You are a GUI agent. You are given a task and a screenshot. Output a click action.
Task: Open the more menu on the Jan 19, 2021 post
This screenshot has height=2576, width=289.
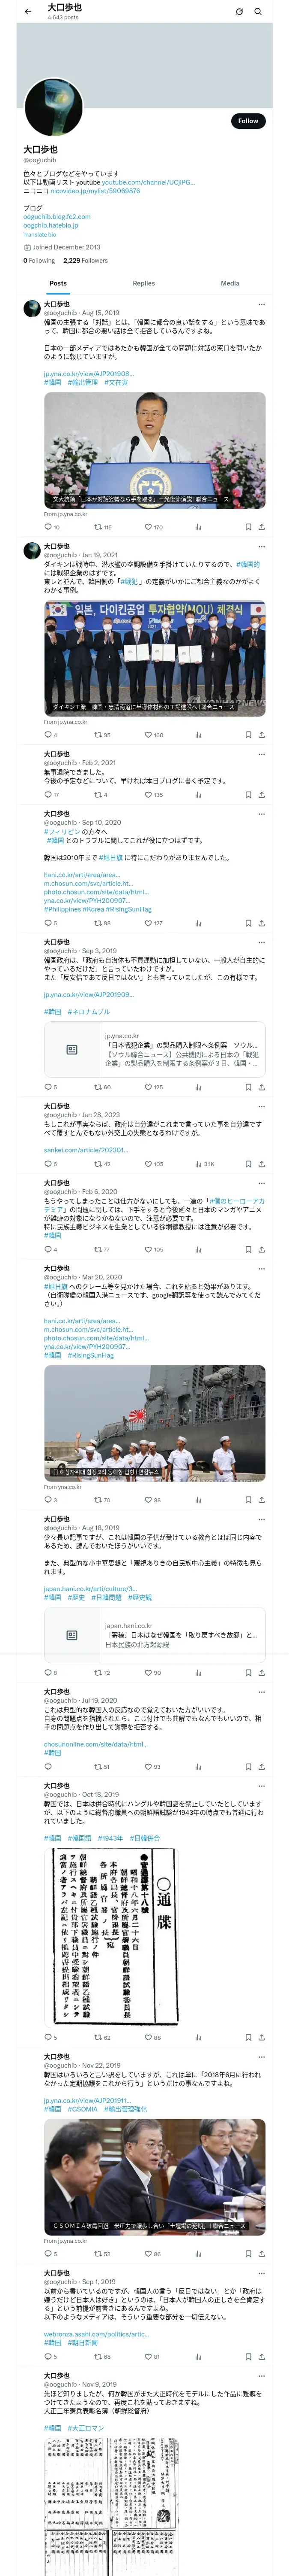261,546
